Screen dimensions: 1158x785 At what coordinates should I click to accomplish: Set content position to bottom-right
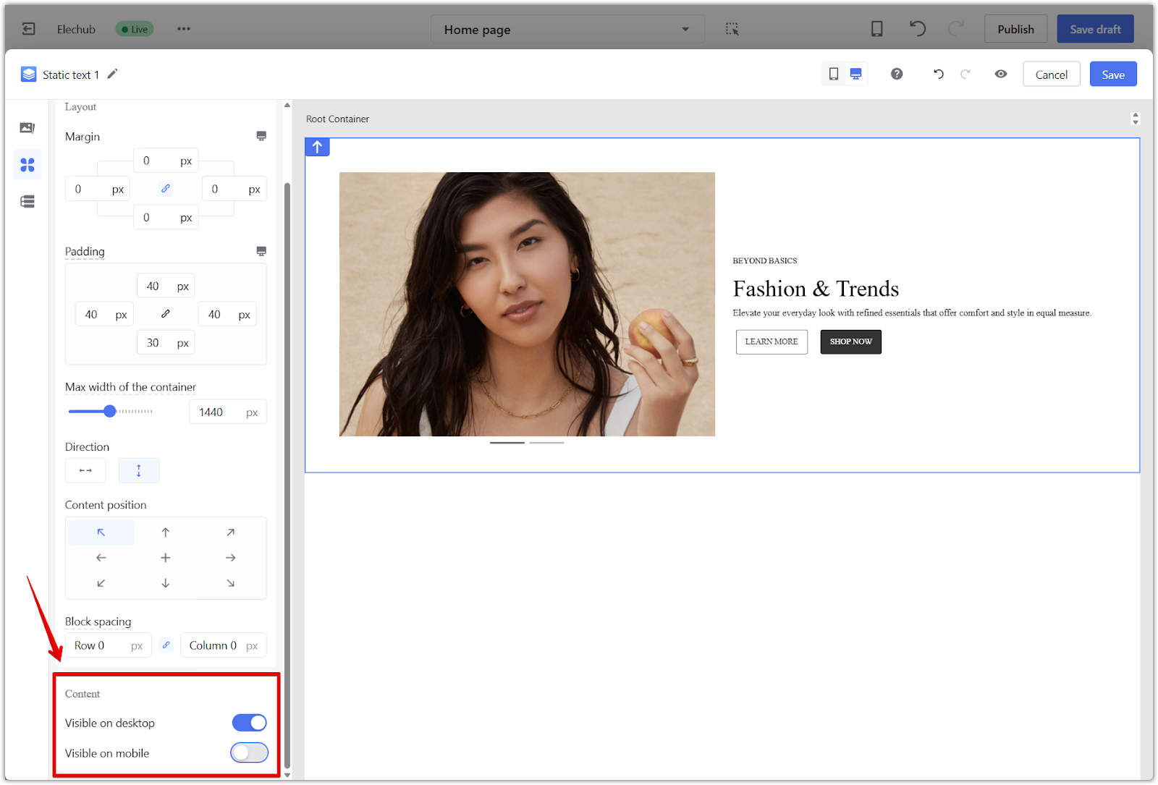[x=230, y=583]
